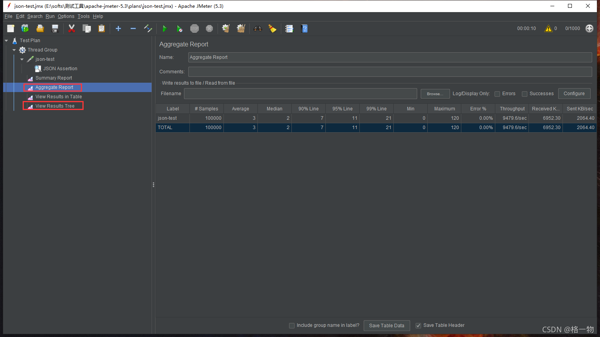Open the Templates icon in toolbar
The height and width of the screenshot is (337, 600).
(25, 28)
